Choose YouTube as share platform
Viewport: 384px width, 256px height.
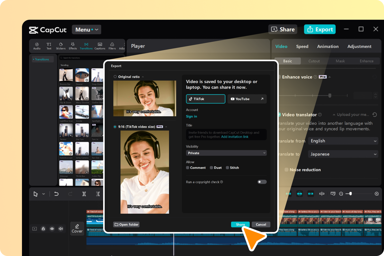click(x=247, y=99)
